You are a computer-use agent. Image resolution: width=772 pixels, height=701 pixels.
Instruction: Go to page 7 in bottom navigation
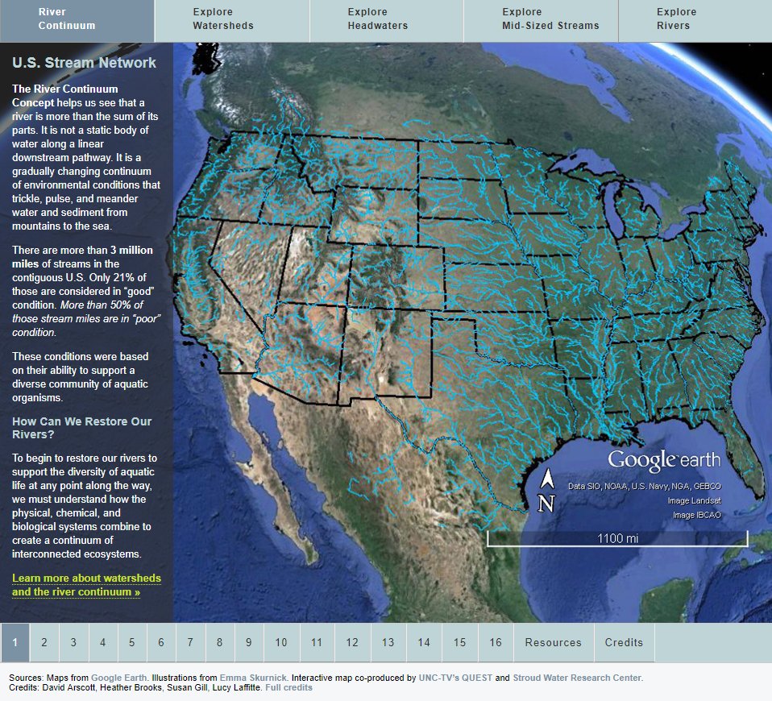click(190, 642)
